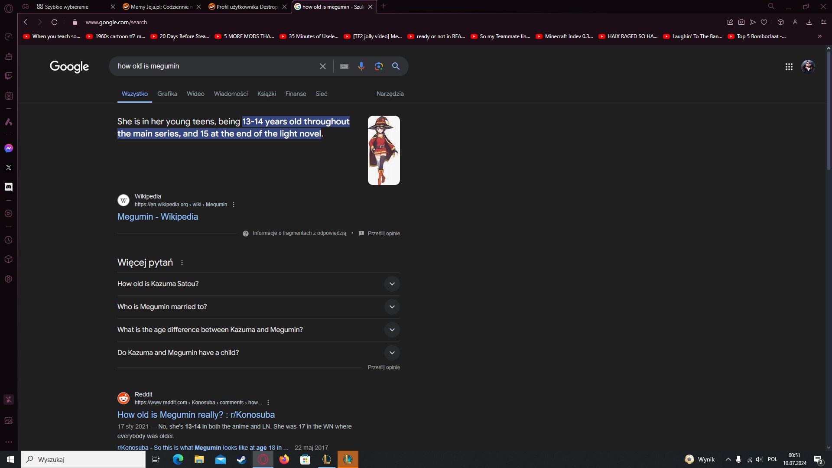Open notification center in taskbar
832x468 pixels.
pyautogui.click(x=819, y=459)
